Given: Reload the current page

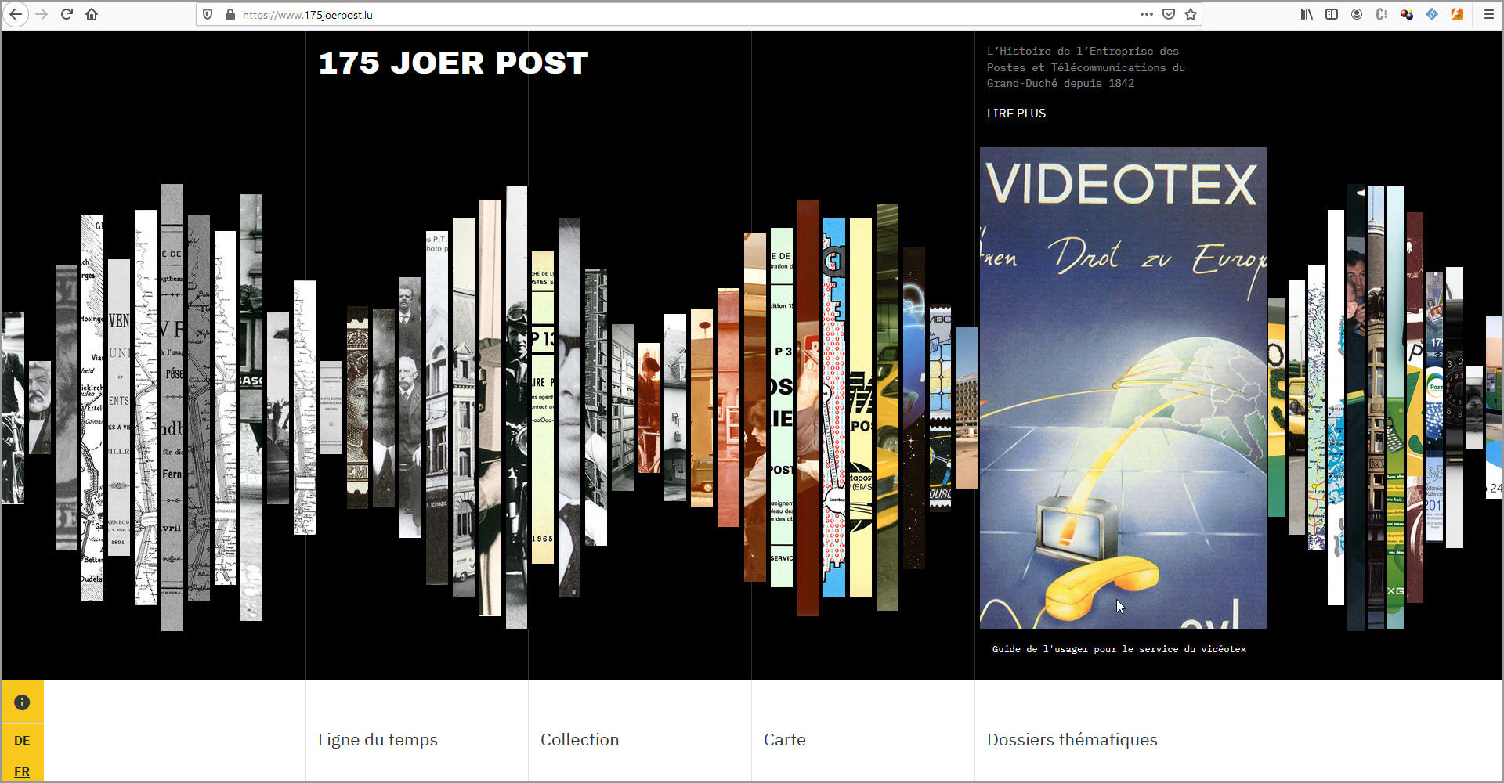Looking at the screenshot, I should pyautogui.click(x=67, y=14).
